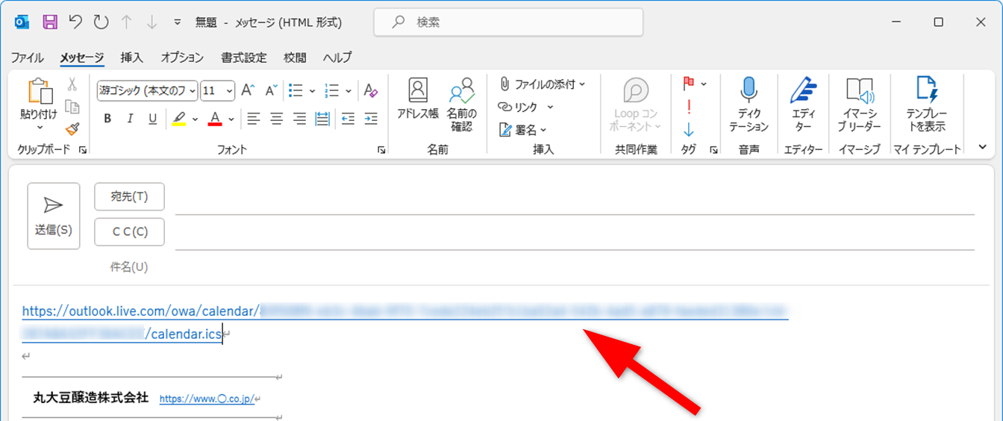The height and width of the screenshot is (421, 1003).
Task: Center align the text
Action: point(277,118)
